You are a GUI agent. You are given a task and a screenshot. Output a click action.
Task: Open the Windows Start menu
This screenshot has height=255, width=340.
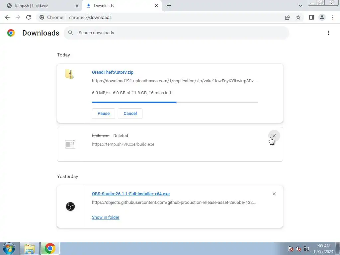pos(9,248)
